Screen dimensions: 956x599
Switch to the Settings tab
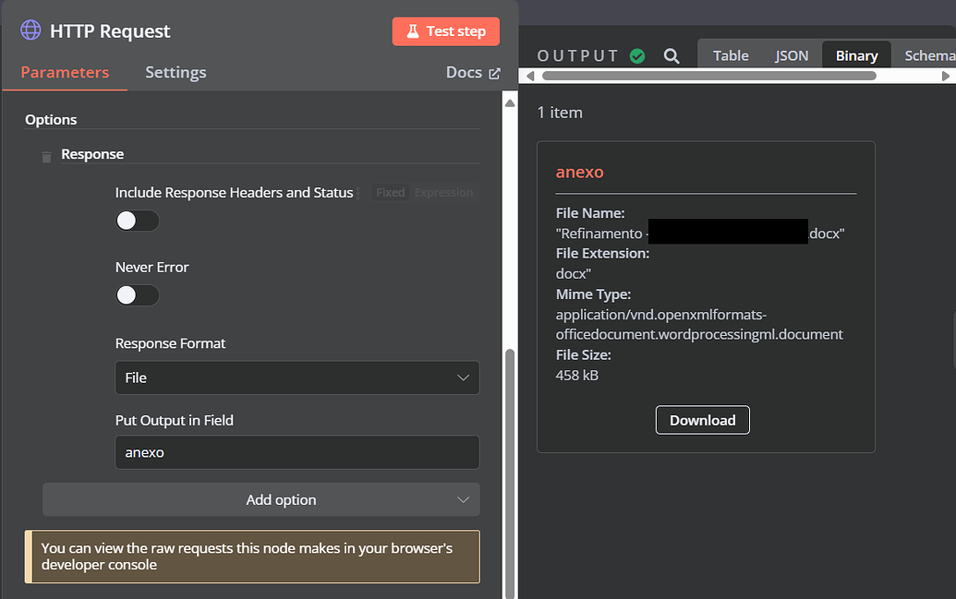(x=175, y=72)
